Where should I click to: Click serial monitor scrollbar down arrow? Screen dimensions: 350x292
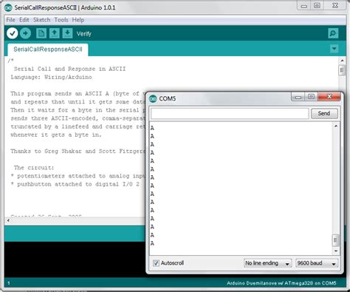tap(336, 251)
